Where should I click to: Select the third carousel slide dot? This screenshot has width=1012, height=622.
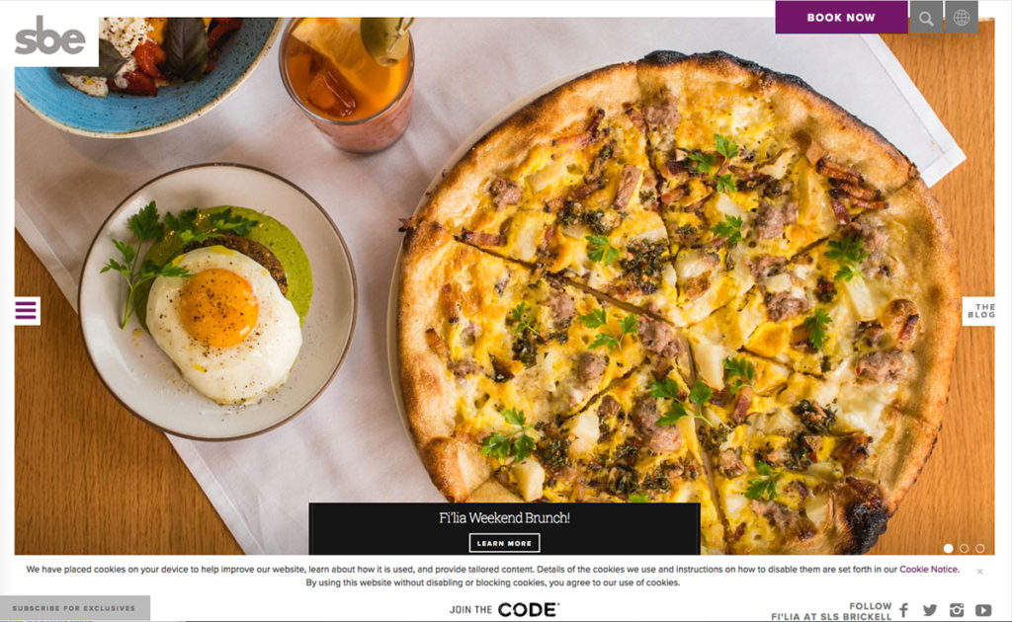980,548
